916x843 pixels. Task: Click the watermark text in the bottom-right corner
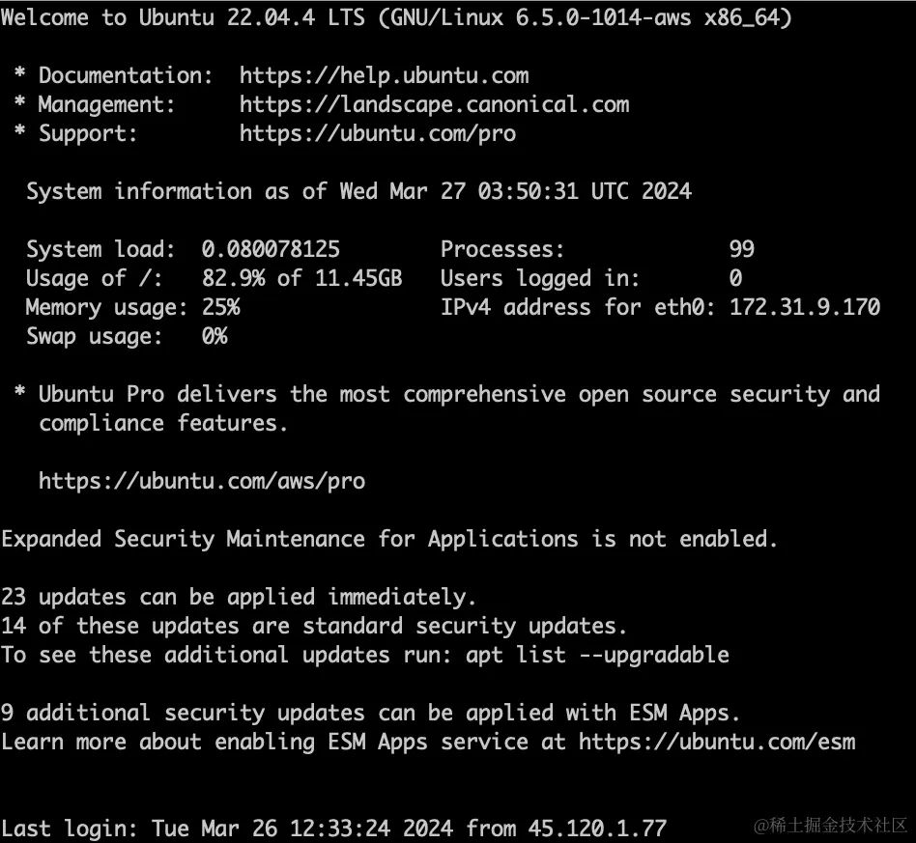point(831,826)
